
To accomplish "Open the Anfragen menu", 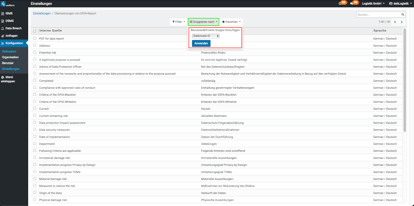I will pos(11,36).
